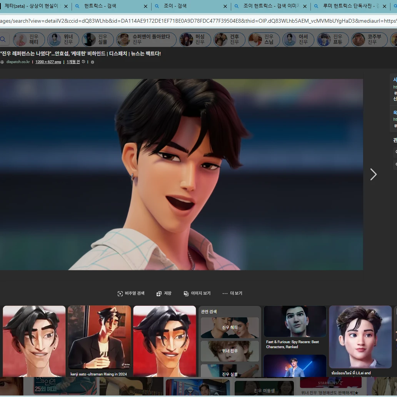The width and height of the screenshot is (397, 397).
Task: Click the main 진우 character image
Action: [181, 174]
